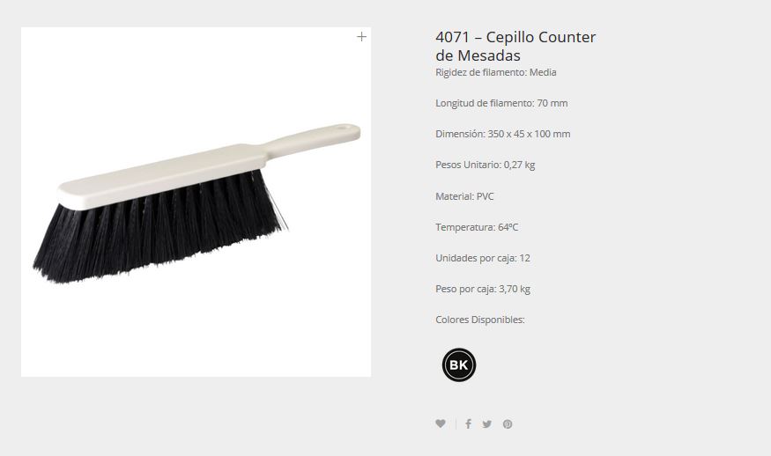Click the Colores Disponibles label
The image size is (771, 456).
click(x=480, y=320)
